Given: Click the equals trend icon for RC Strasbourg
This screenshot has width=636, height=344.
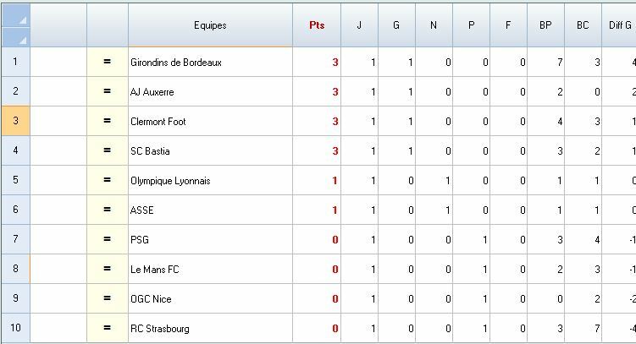Looking at the screenshot, I should [x=107, y=329].
